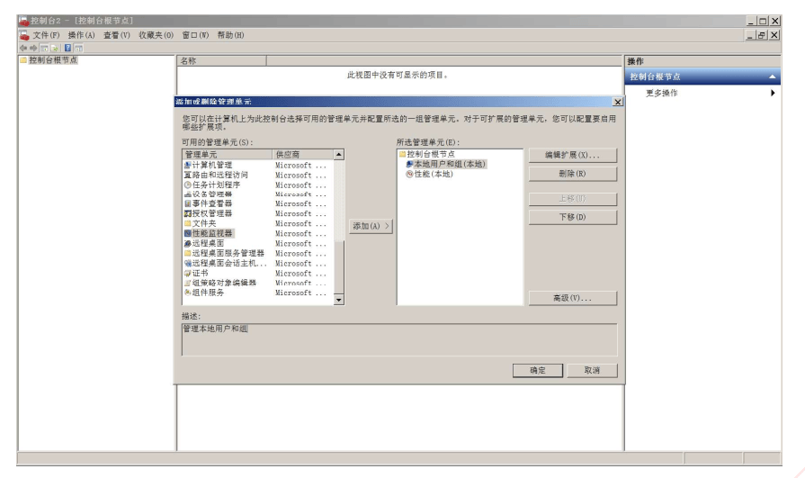The width and height of the screenshot is (805, 478).
Task: Open the 收藏夹(O) menu
Action: (x=157, y=35)
